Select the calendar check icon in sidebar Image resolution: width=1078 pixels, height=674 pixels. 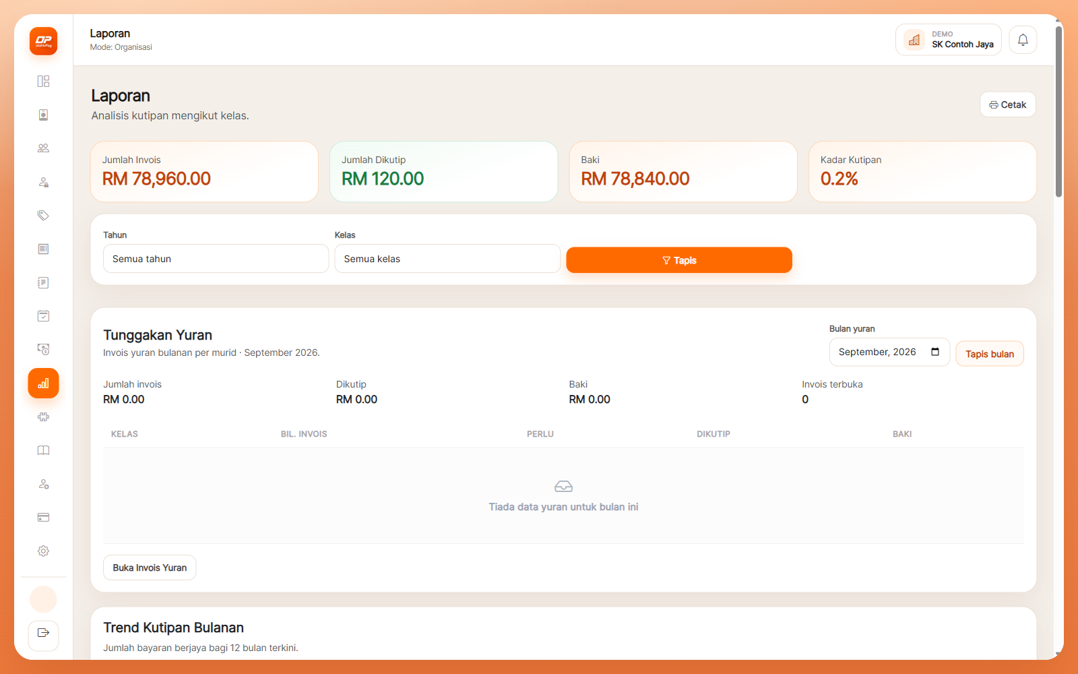tap(43, 316)
